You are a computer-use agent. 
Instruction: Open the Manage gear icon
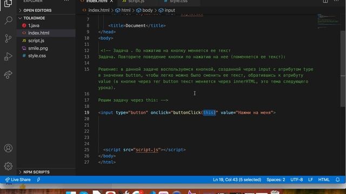[8, 166]
